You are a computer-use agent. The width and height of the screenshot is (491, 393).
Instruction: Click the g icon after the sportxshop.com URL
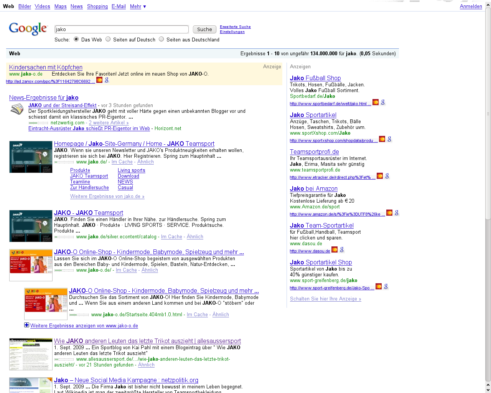pyautogui.click(x=389, y=139)
